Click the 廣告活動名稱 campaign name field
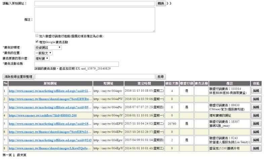 (77, 64)
